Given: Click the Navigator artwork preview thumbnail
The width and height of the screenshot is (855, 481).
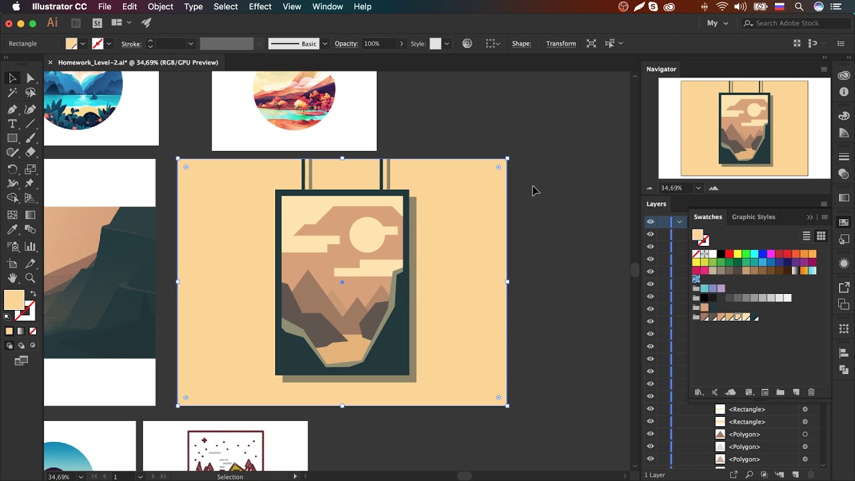Looking at the screenshot, I should click(x=744, y=128).
